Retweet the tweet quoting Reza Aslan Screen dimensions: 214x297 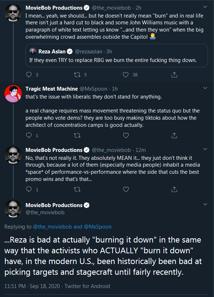[77, 75]
